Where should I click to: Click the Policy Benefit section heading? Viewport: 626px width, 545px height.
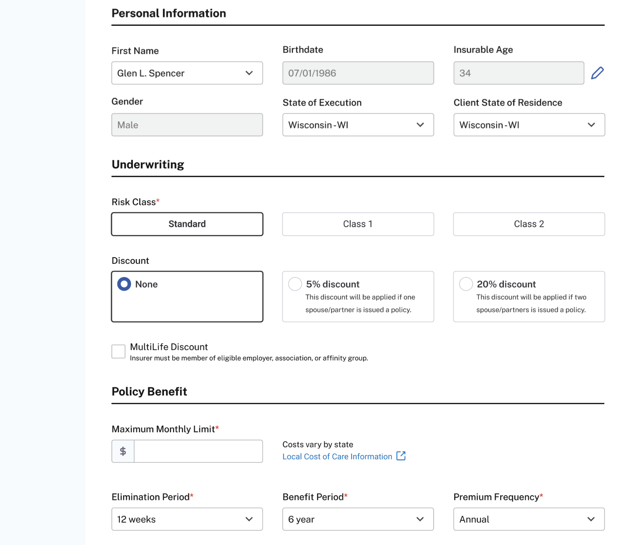pyautogui.click(x=149, y=392)
